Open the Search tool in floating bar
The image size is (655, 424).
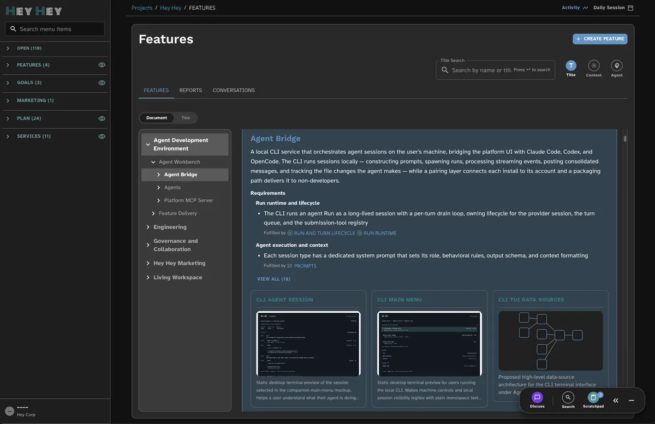click(x=568, y=397)
